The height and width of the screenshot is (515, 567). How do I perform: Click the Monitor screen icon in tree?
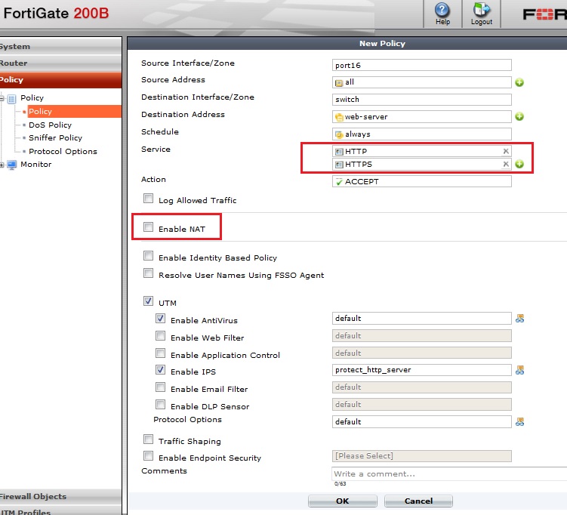pos(12,165)
